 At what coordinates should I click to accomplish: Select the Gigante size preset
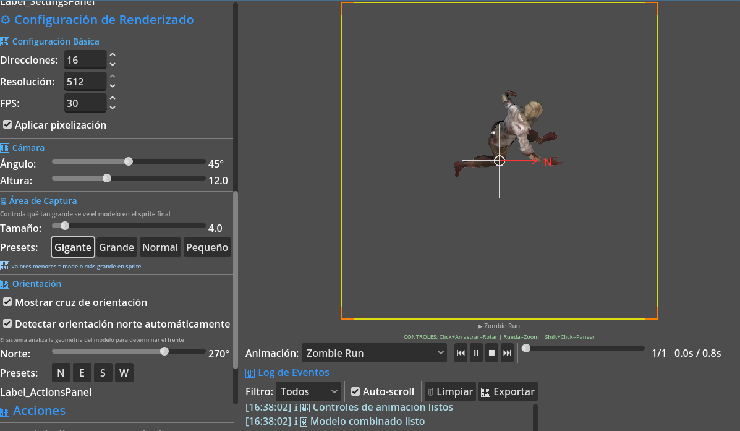[73, 247]
